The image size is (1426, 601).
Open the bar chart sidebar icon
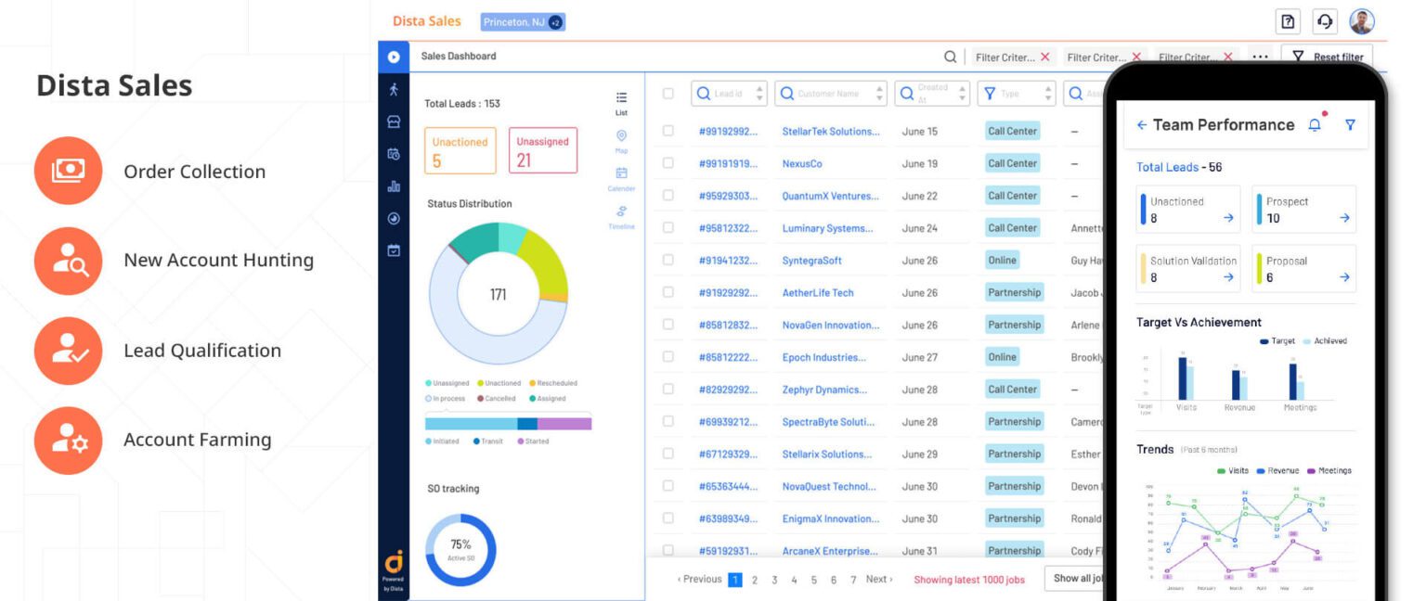tap(394, 186)
